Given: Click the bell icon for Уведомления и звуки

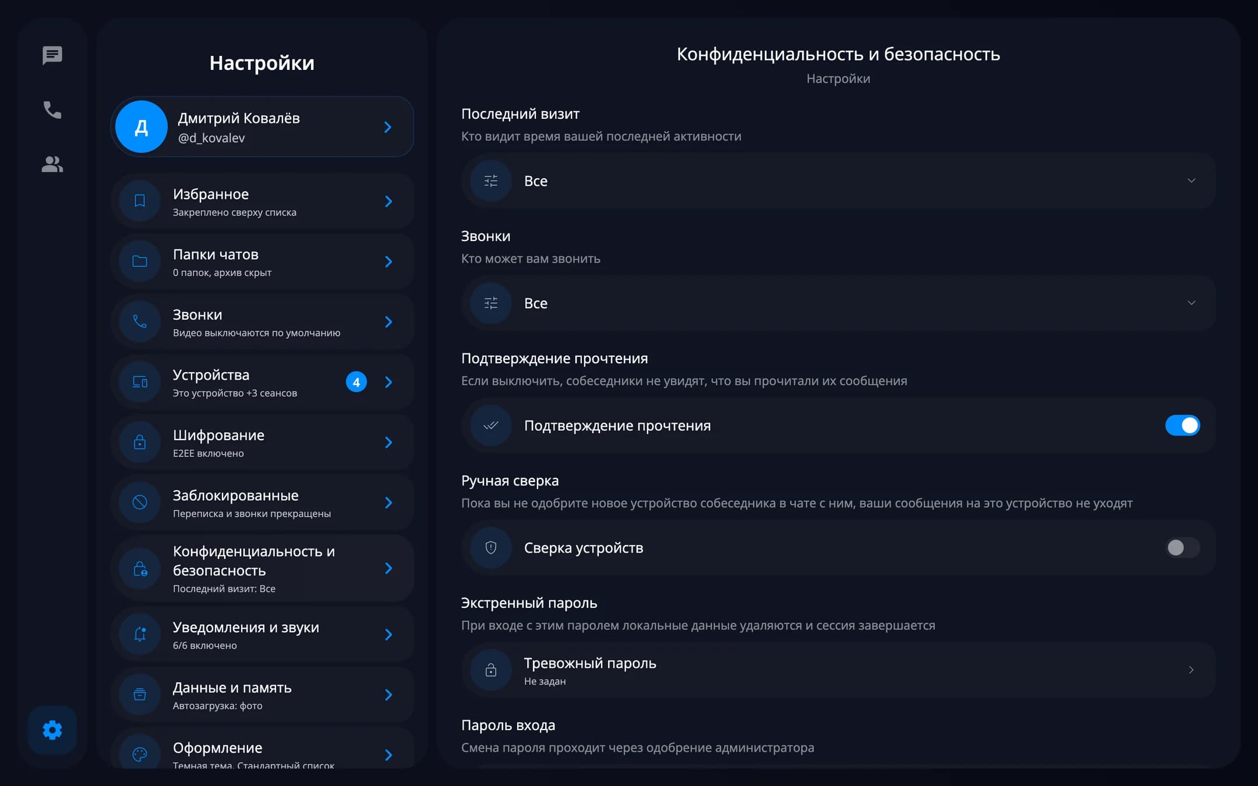Looking at the screenshot, I should [x=140, y=634].
